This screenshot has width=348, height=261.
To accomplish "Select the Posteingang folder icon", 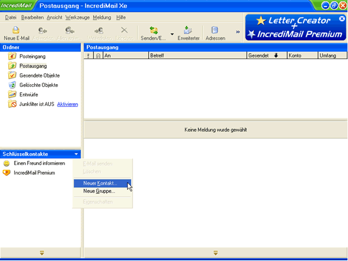I will 12,56.
